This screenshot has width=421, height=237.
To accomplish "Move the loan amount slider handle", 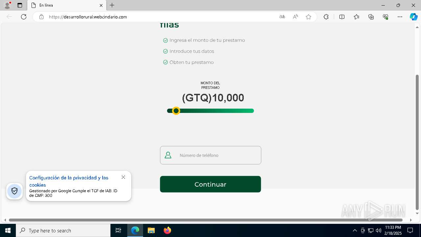I will [x=176, y=111].
